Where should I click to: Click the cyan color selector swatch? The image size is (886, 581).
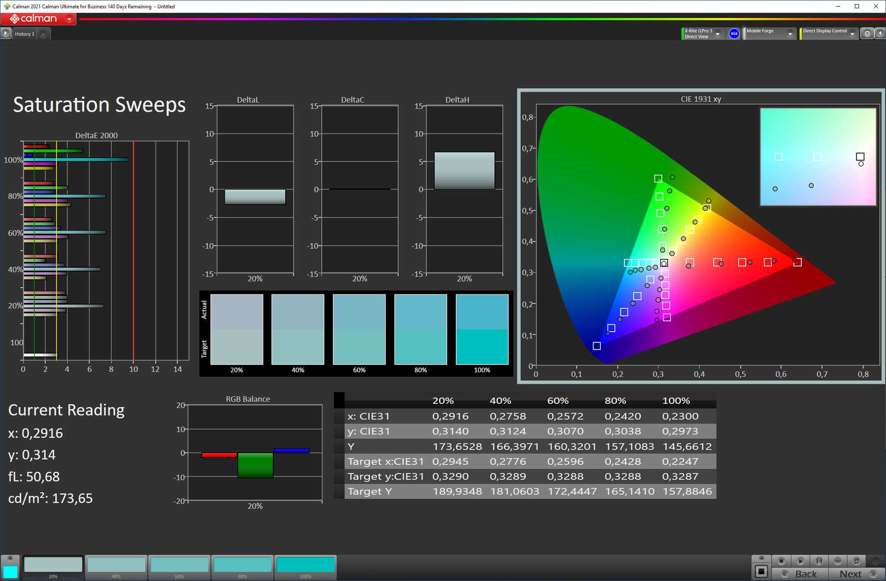point(10,572)
